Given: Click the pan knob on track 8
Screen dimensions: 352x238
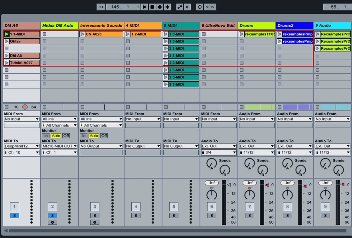Looking at the screenshot, I should (x=287, y=194).
